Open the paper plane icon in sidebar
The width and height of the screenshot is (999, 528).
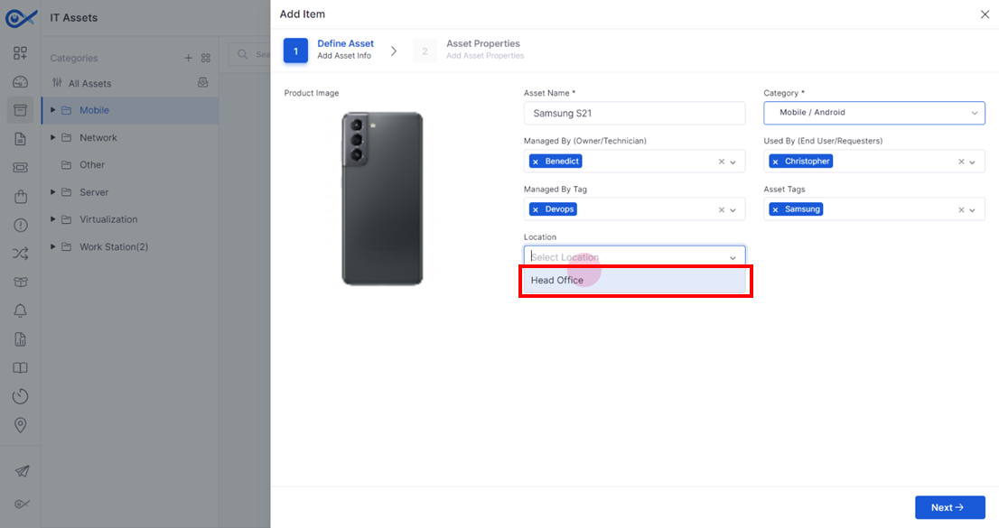point(22,471)
